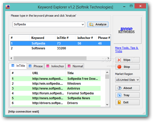Click horizontal scrollbar thumb in keyword list
The height and width of the screenshot is (122, 153).
click(x=50, y=58)
